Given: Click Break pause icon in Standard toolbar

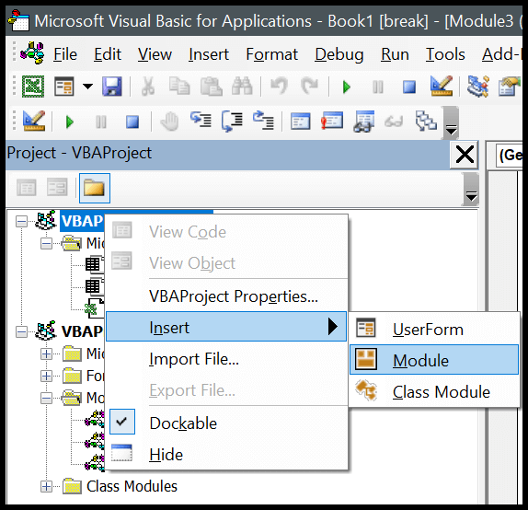Looking at the screenshot, I should 378,87.
